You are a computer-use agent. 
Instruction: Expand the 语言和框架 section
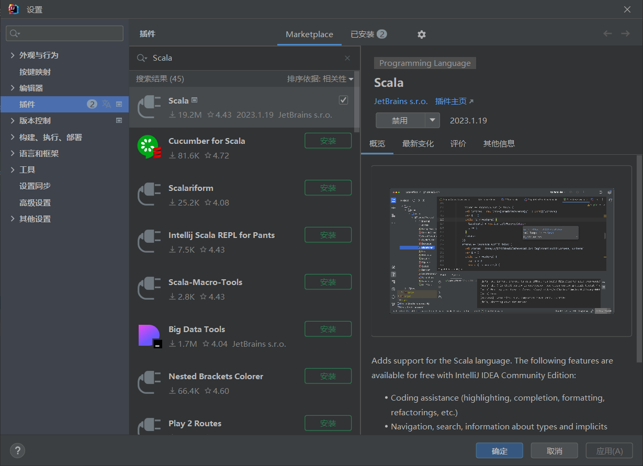pos(13,153)
